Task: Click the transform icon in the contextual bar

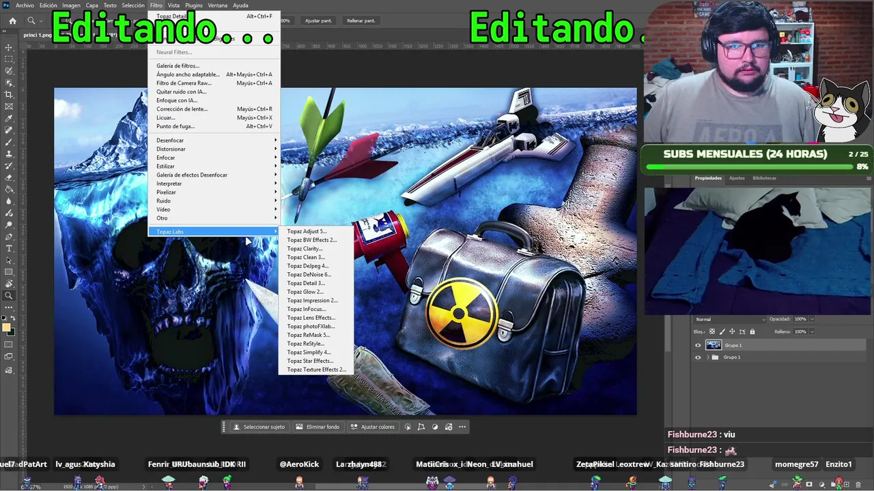Action: tap(421, 427)
